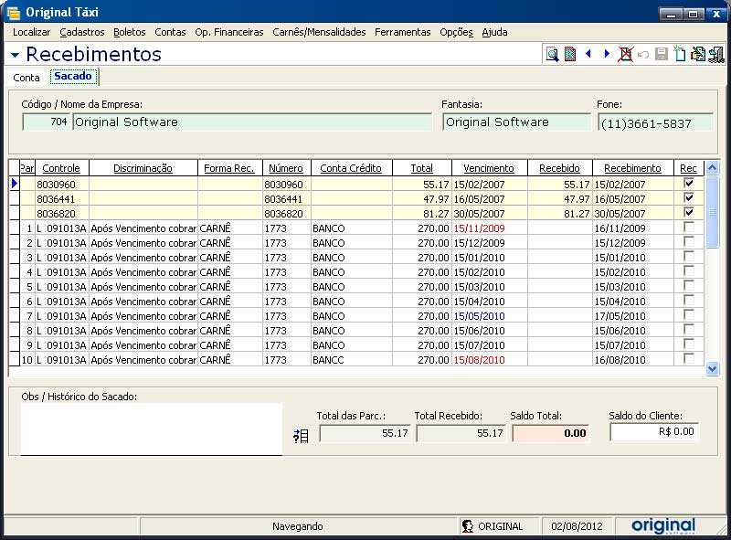Click the Vencimento column header
The width and height of the screenshot is (731, 540).
489,168
